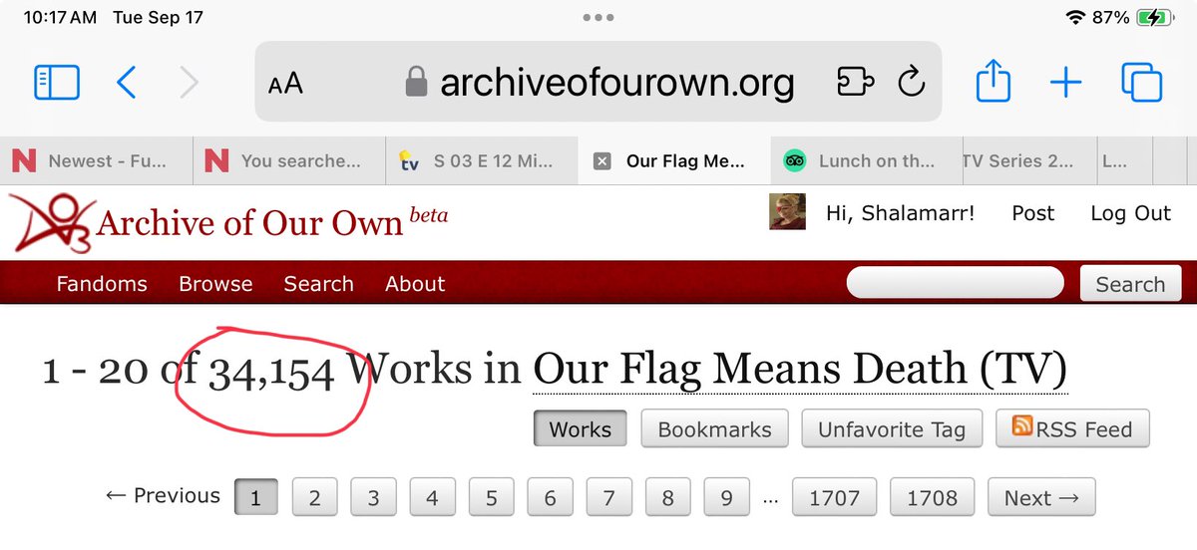Go back with the back arrow
1197x550 pixels.
click(x=126, y=83)
